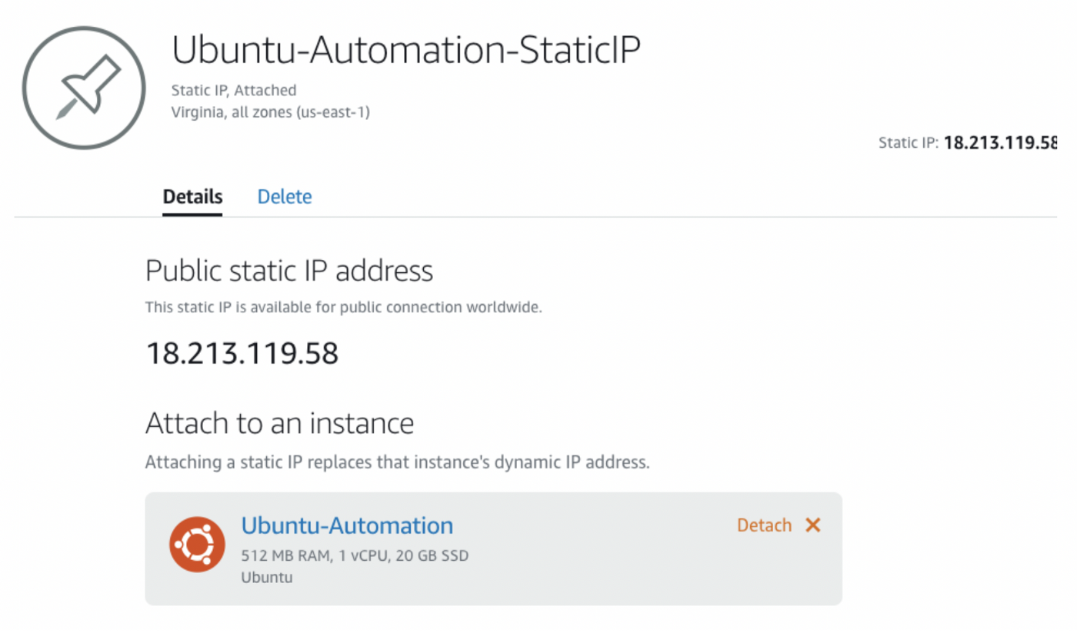Switch to the Details tab
Screen dimensions: 1077x640
click(192, 197)
